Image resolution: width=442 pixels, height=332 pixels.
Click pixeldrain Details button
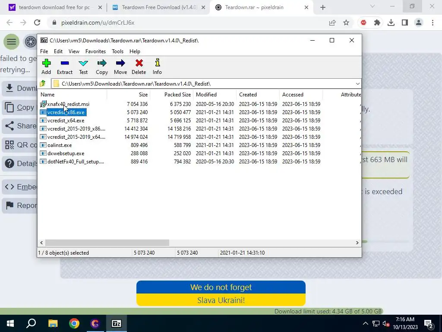(x=20, y=163)
